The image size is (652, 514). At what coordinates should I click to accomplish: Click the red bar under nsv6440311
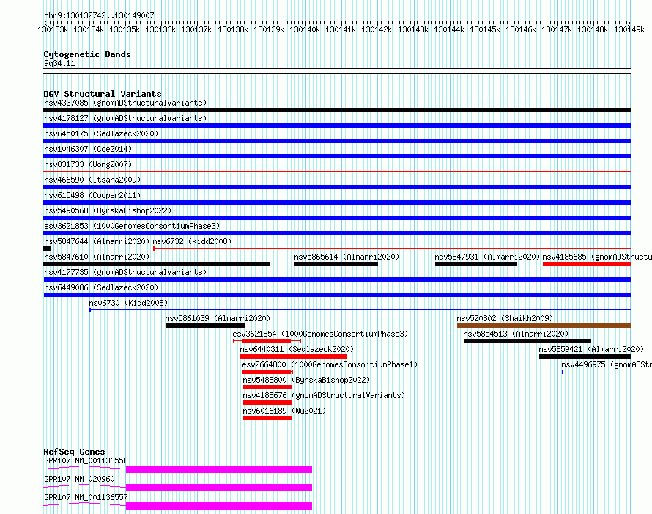pos(294,356)
